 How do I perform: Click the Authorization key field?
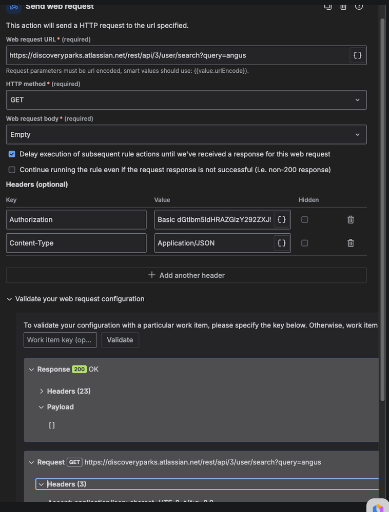(x=76, y=219)
